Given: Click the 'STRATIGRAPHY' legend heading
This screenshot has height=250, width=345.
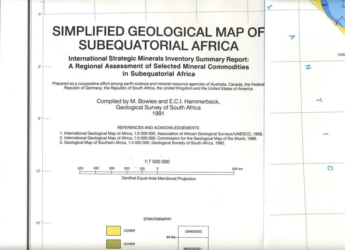Looking at the screenshot, I should click(157, 219).
